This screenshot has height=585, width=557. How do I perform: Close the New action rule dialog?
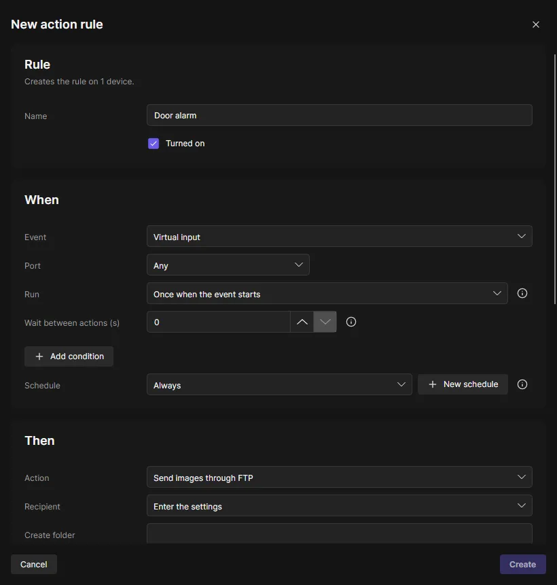pos(535,24)
